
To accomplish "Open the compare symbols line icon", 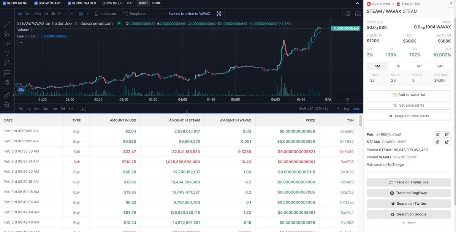I will click(x=73, y=14).
